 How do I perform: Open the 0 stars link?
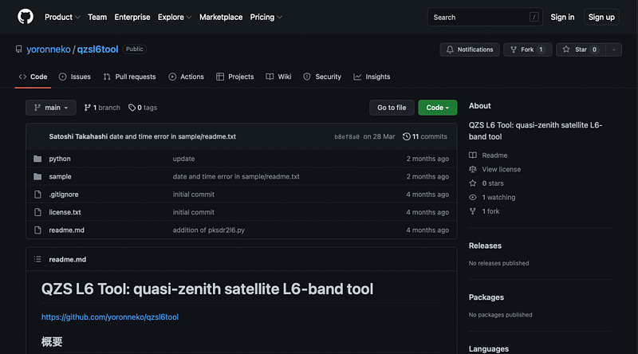(493, 183)
